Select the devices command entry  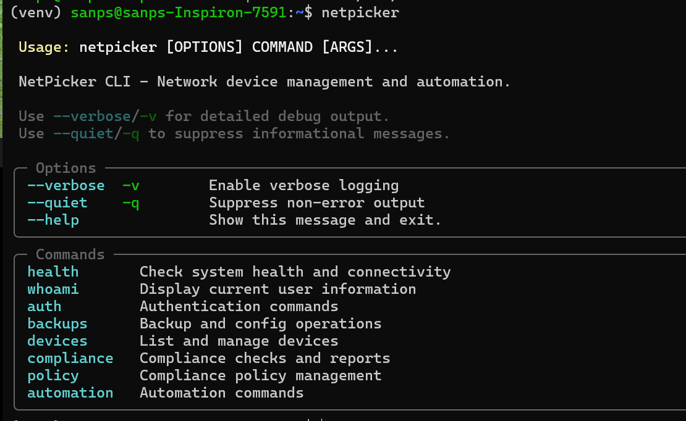click(x=57, y=341)
